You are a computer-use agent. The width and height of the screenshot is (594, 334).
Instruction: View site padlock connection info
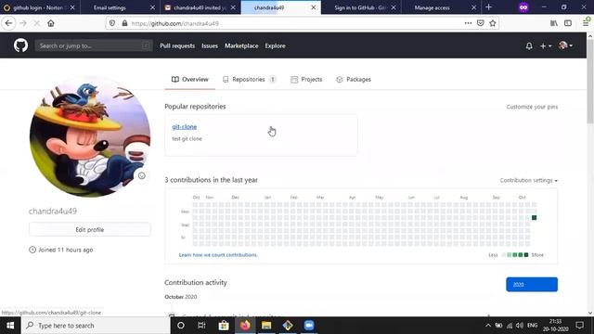(124, 23)
